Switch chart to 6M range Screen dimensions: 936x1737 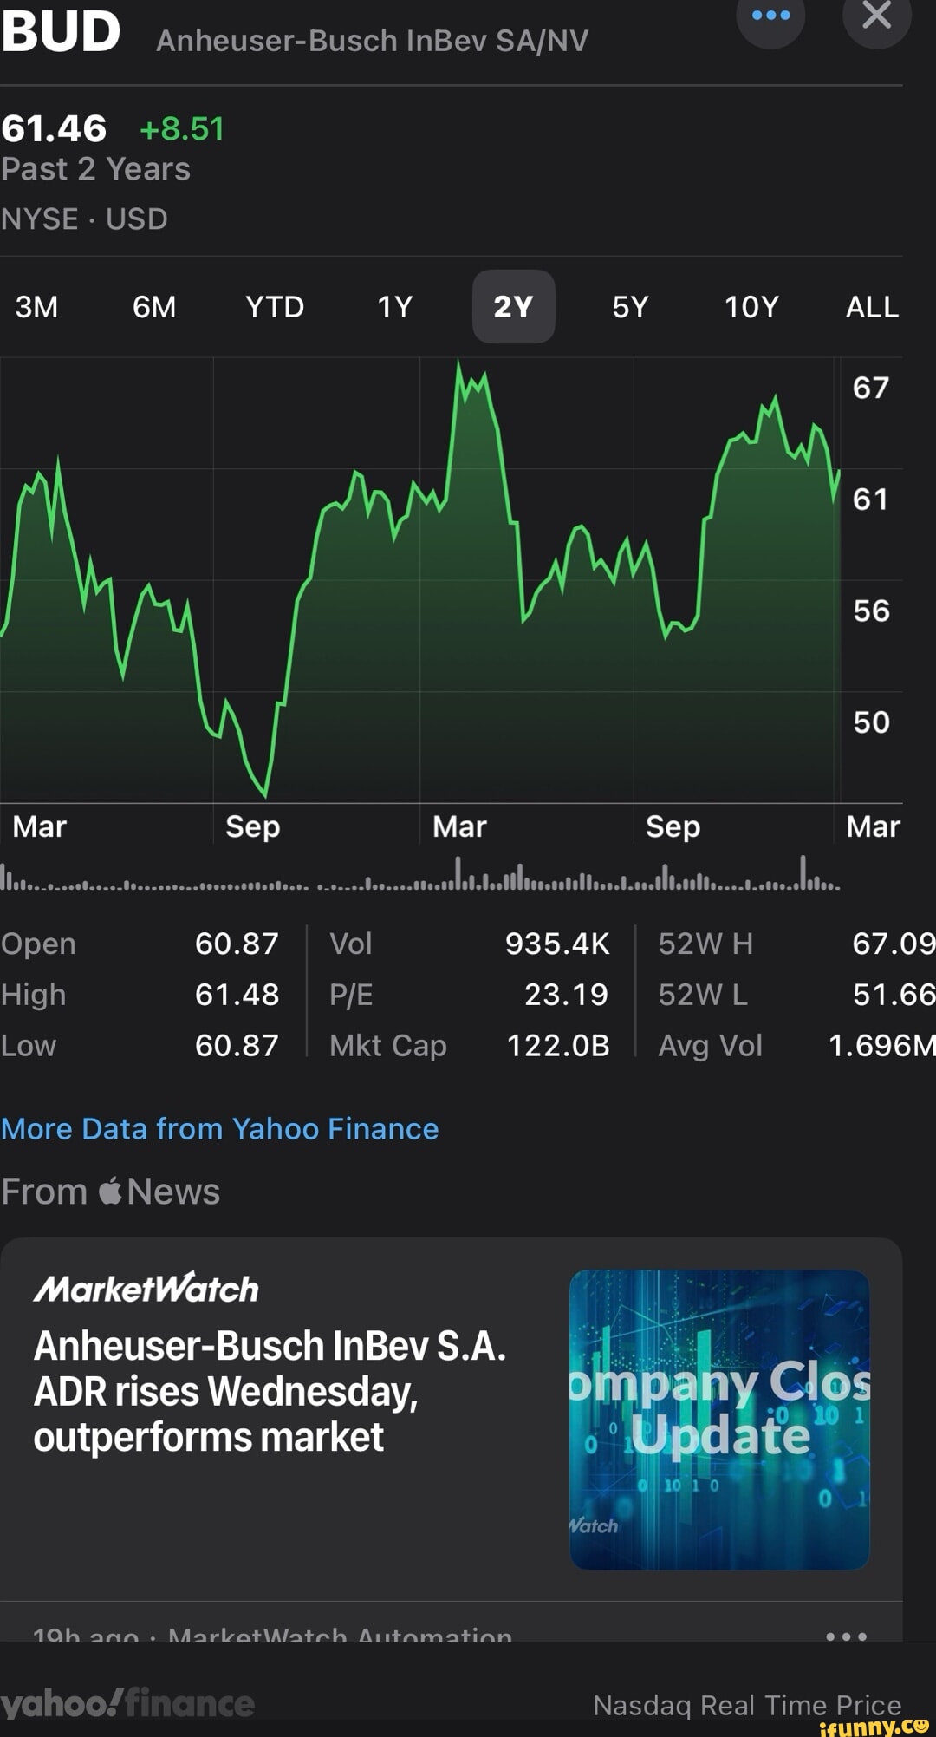[154, 307]
